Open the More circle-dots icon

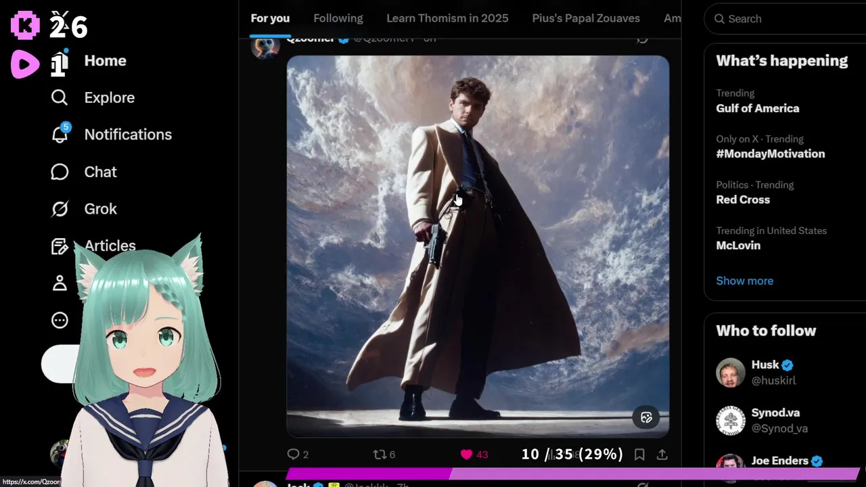click(60, 320)
